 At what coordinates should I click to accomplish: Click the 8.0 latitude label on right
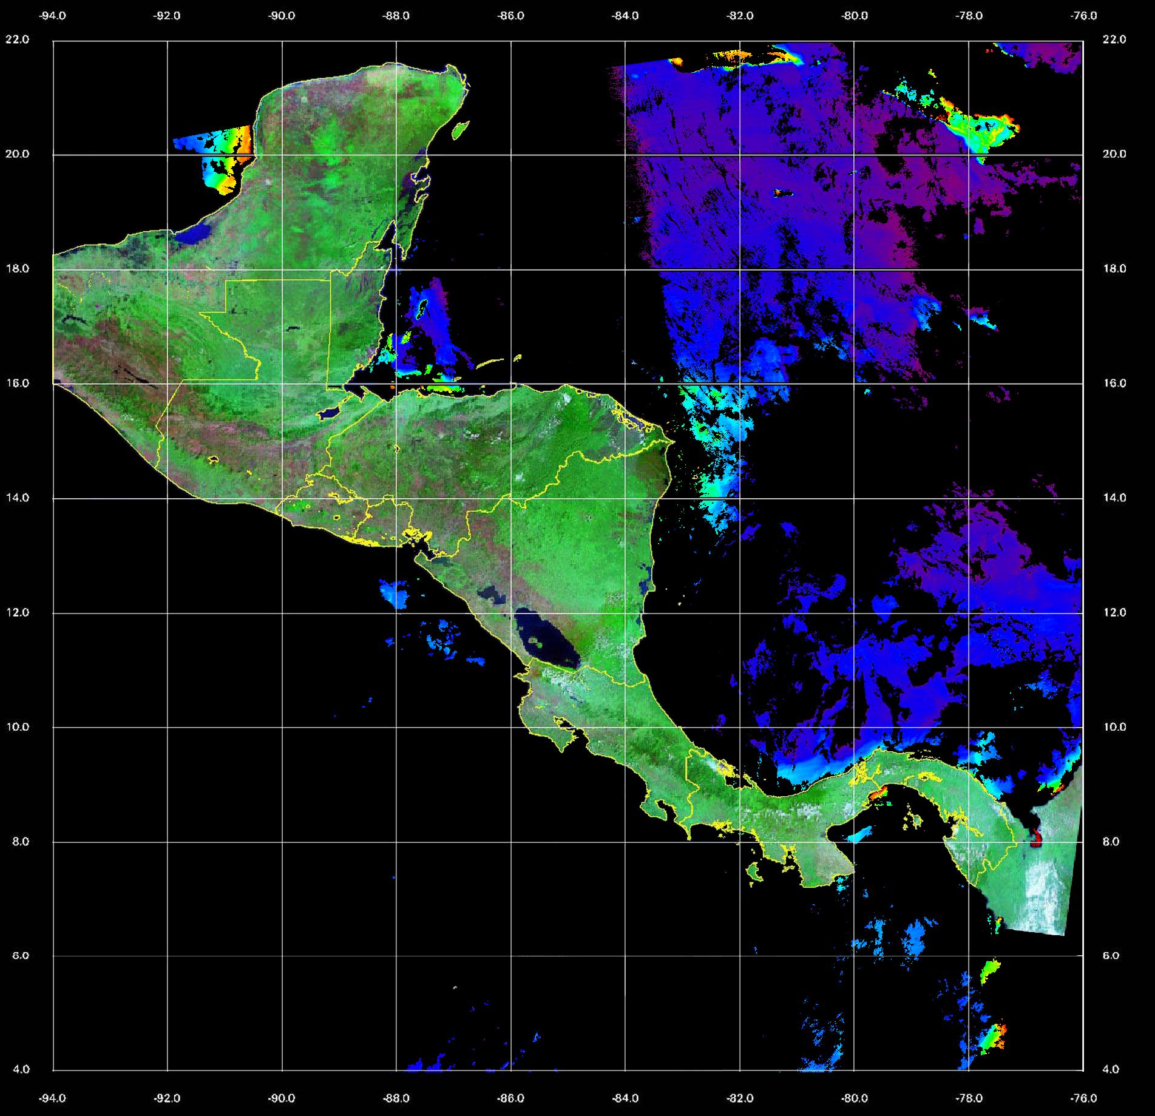click(1114, 842)
